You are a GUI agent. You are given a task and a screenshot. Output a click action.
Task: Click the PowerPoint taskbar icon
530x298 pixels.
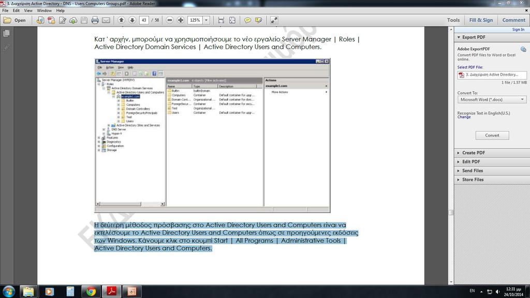tap(132, 291)
